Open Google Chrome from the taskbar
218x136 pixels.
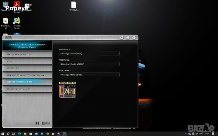click(47, 134)
